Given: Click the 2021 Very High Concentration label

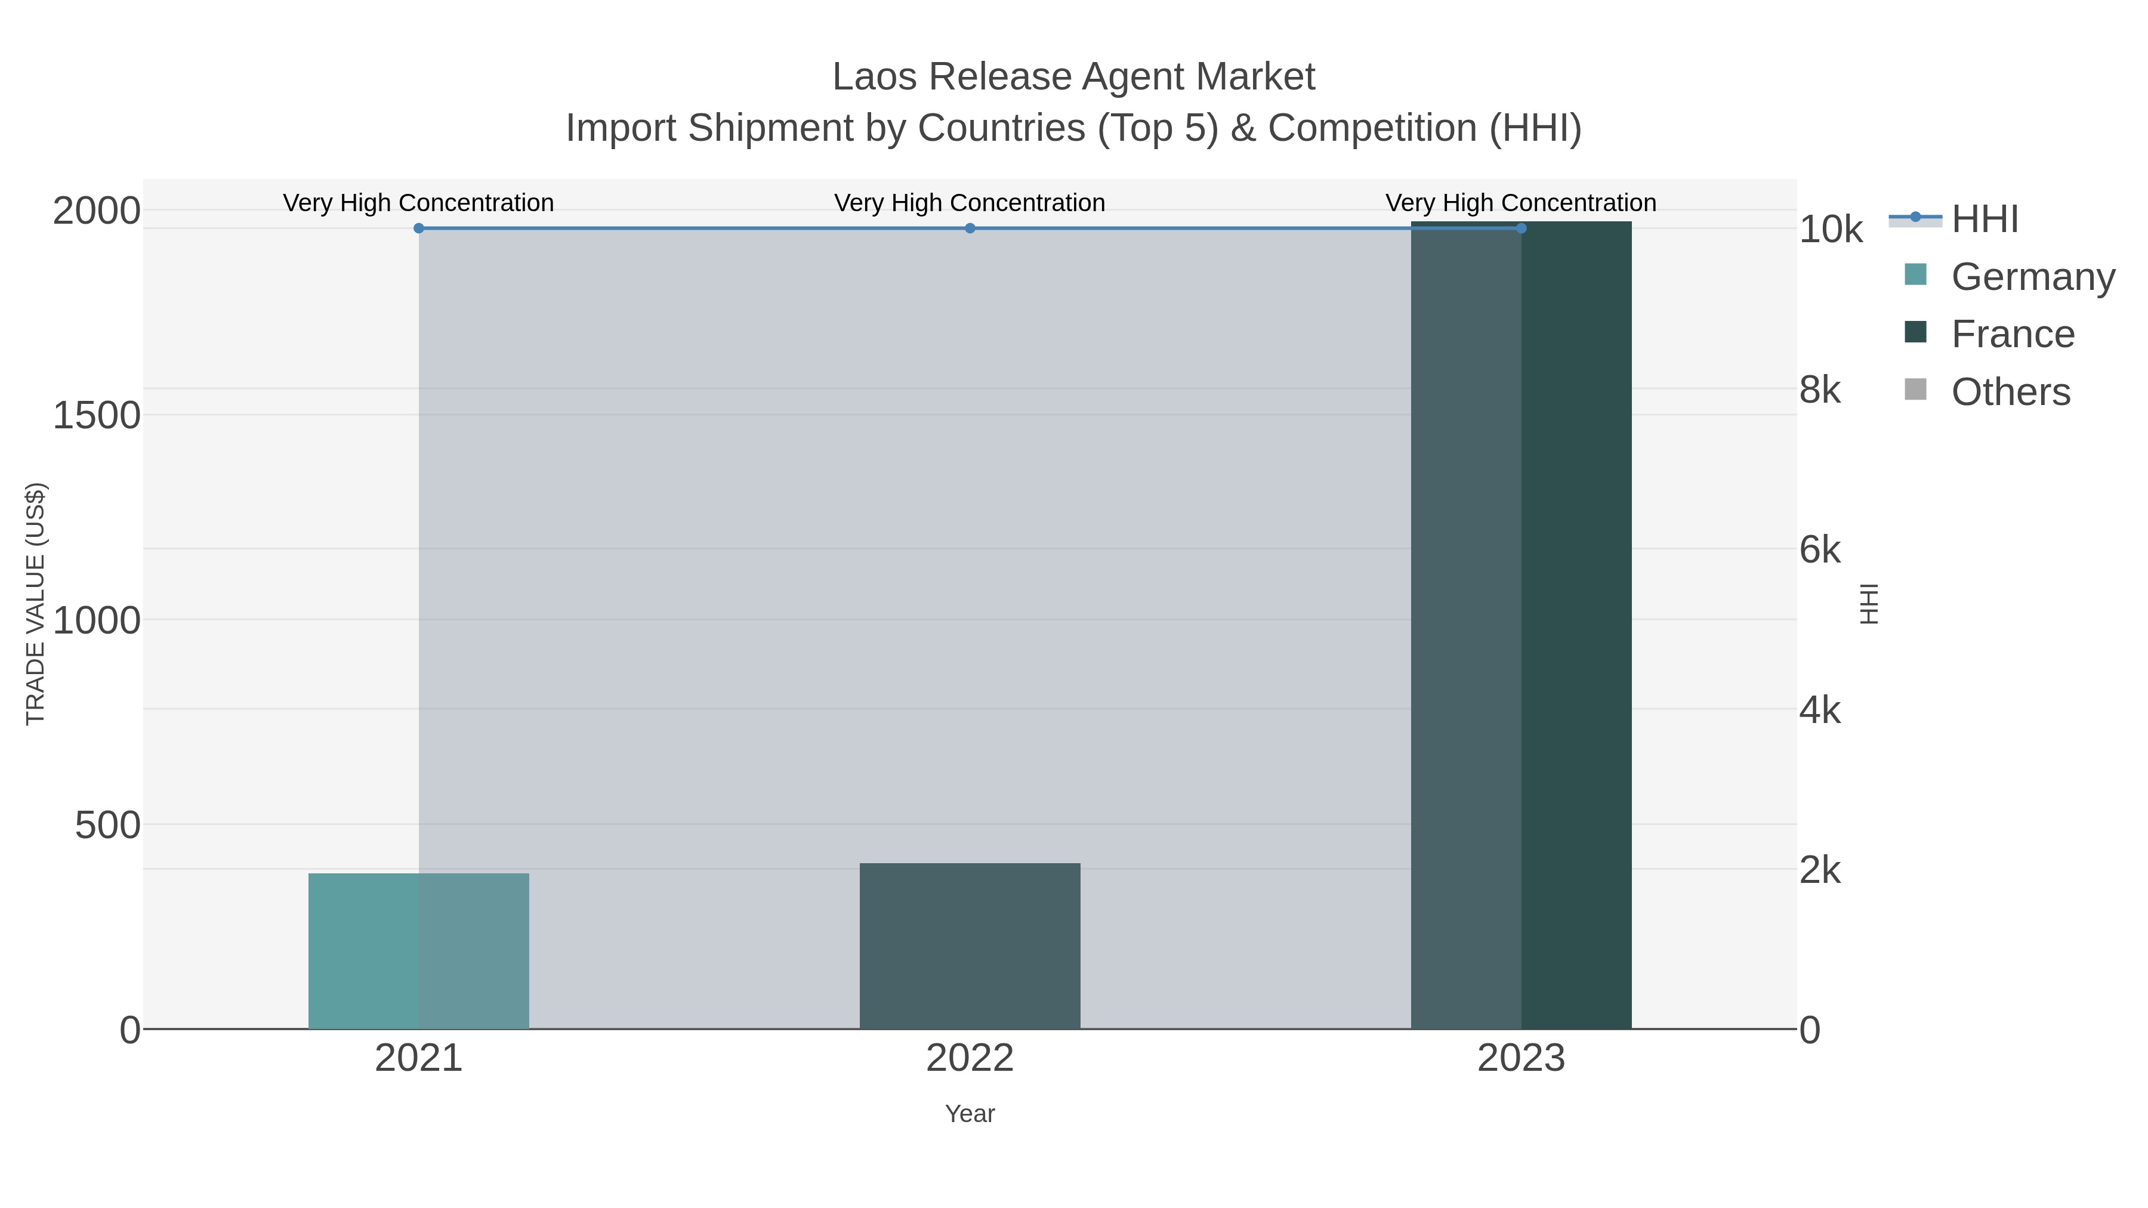Looking at the screenshot, I should coord(419,203).
